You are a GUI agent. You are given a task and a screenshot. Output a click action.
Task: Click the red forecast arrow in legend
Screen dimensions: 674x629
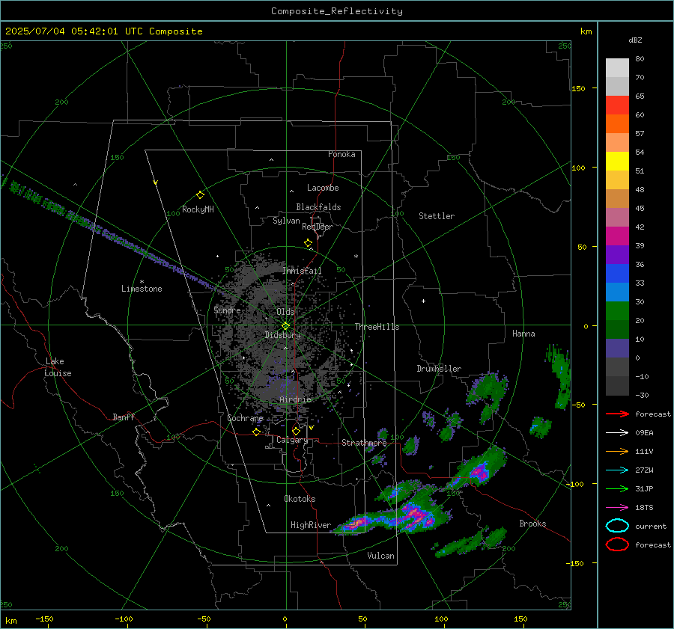tap(617, 414)
